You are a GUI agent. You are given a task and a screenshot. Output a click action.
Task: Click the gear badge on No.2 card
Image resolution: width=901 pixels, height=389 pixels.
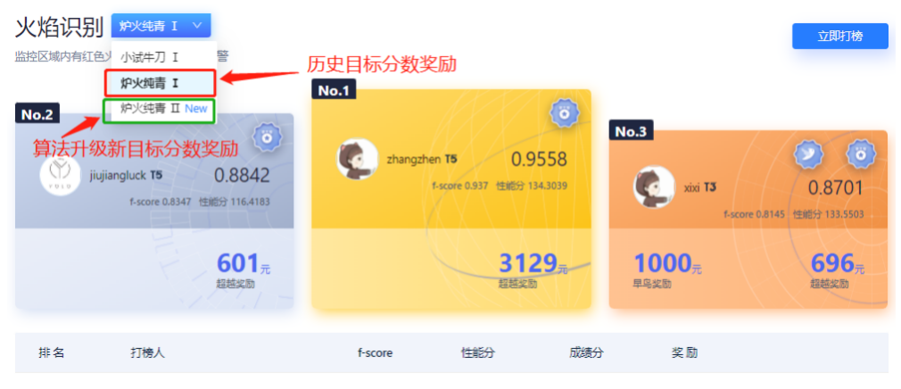(x=268, y=137)
